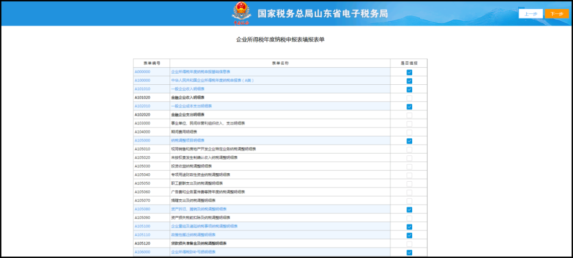Viewport: 573px width, 258px height.
Task: Click the 广告费和业务宣传费 form name
Action: 208,192
